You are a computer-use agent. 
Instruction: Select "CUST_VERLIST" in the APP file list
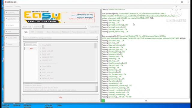[47, 72]
